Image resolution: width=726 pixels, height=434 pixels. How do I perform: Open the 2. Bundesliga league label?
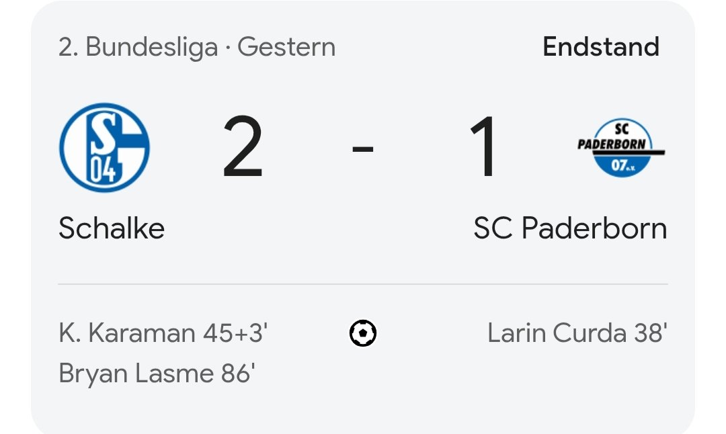click(138, 48)
